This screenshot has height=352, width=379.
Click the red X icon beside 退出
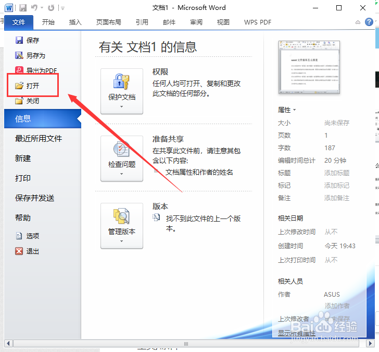[x=19, y=251]
